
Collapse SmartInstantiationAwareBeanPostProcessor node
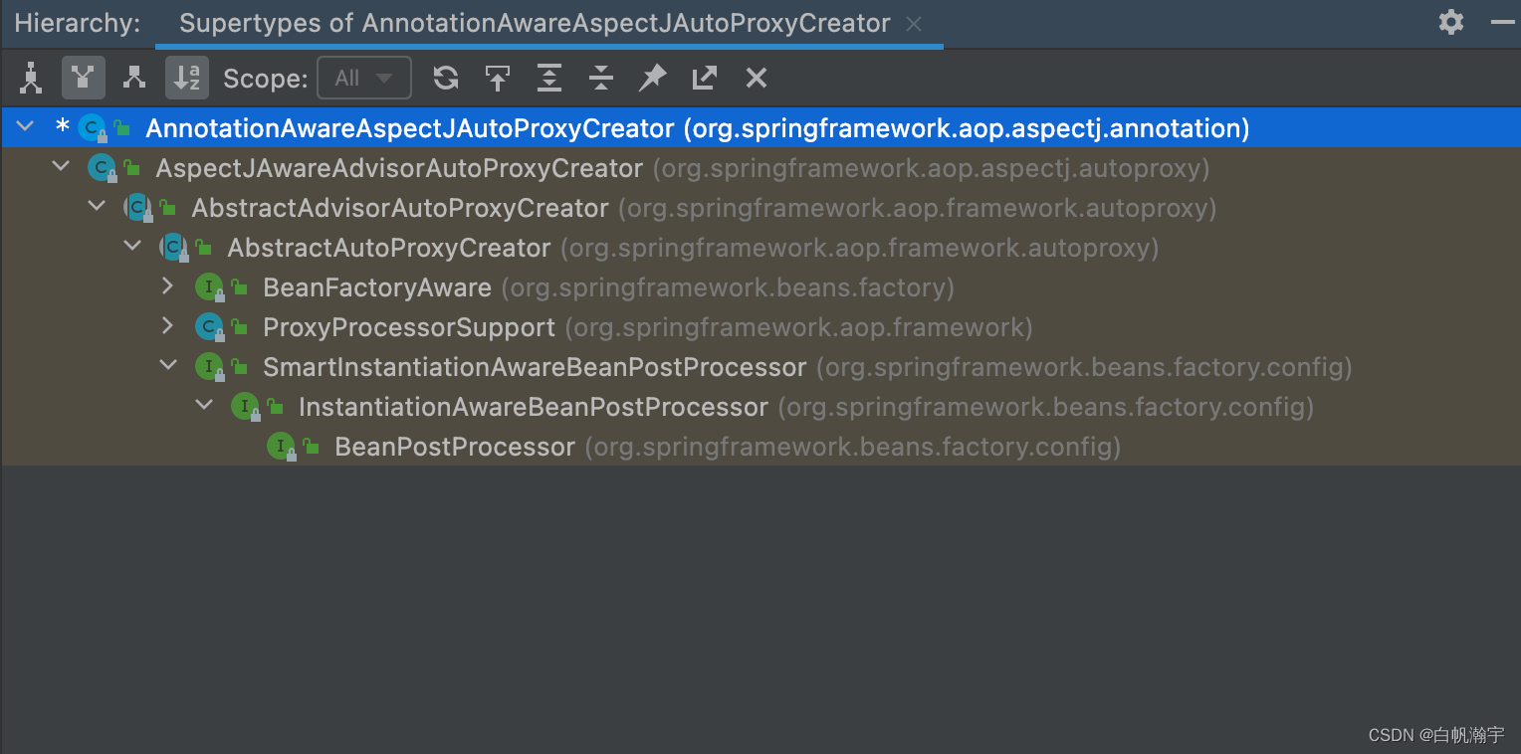[169, 366]
